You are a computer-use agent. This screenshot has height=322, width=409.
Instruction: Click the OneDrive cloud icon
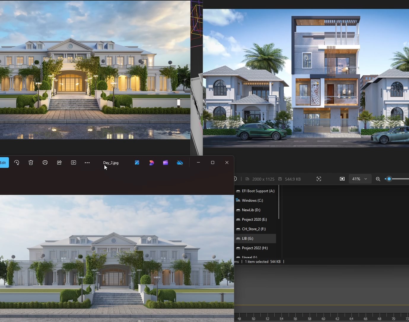180,162
